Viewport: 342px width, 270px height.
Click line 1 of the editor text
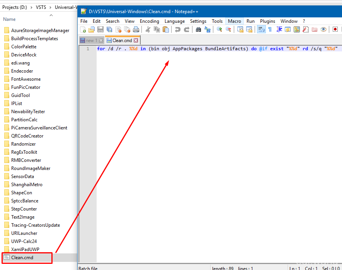[217, 49]
